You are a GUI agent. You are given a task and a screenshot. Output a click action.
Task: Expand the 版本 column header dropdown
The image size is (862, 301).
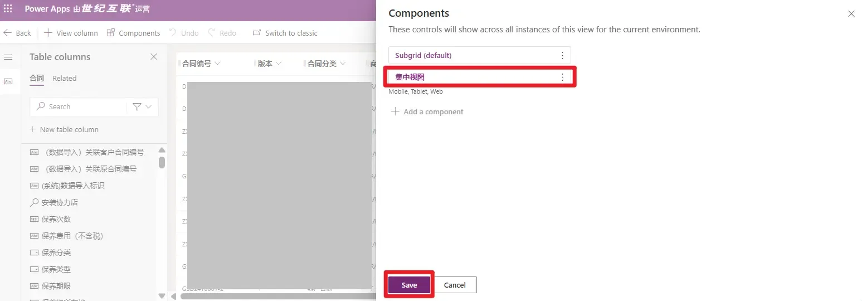(x=279, y=64)
